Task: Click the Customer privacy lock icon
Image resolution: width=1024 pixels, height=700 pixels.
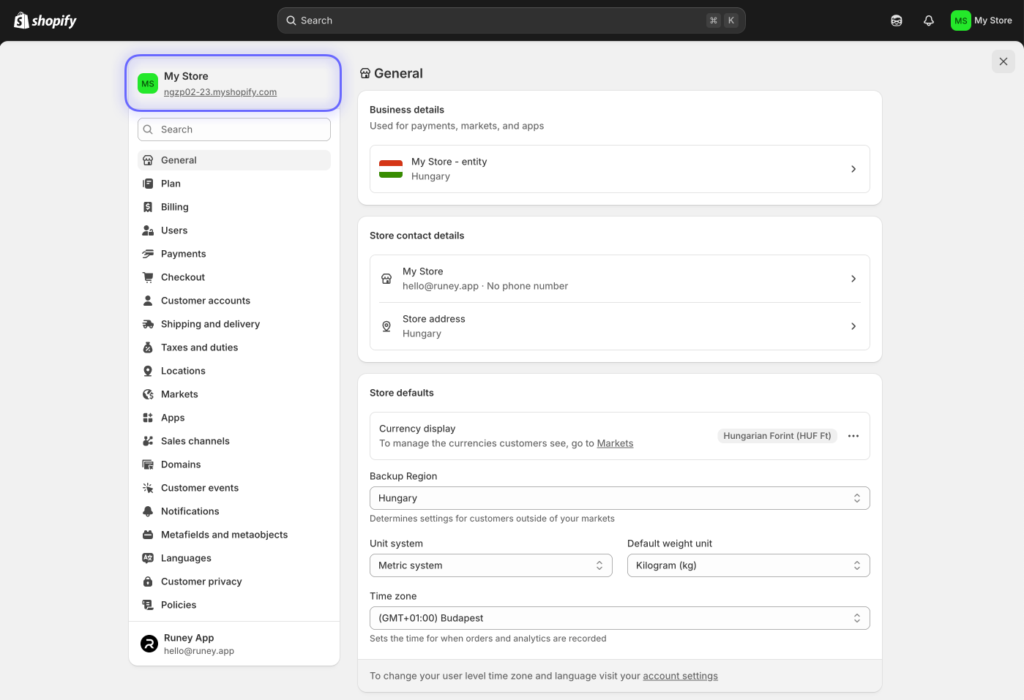Action: (148, 582)
